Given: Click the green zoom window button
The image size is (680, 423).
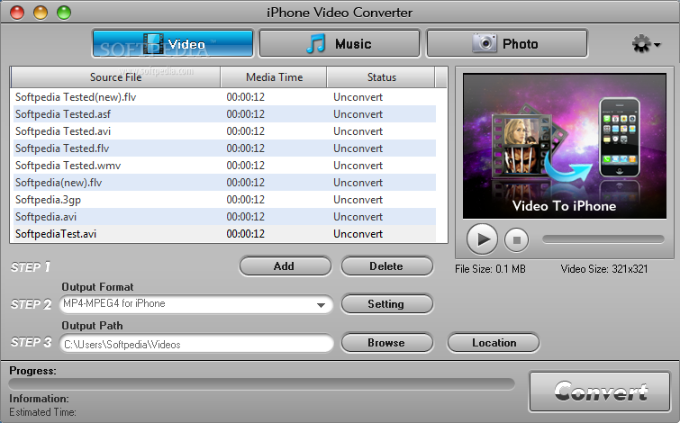Looking at the screenshot, I should (64, 12).
